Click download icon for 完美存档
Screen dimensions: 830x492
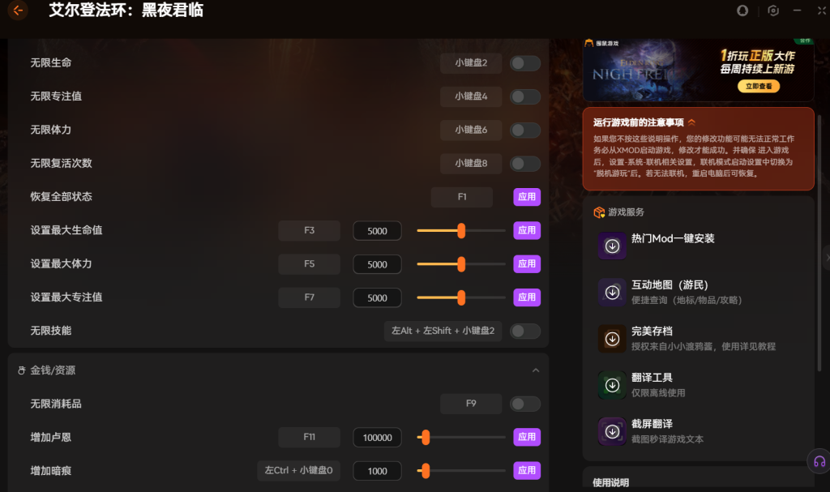tap(613, 339)
